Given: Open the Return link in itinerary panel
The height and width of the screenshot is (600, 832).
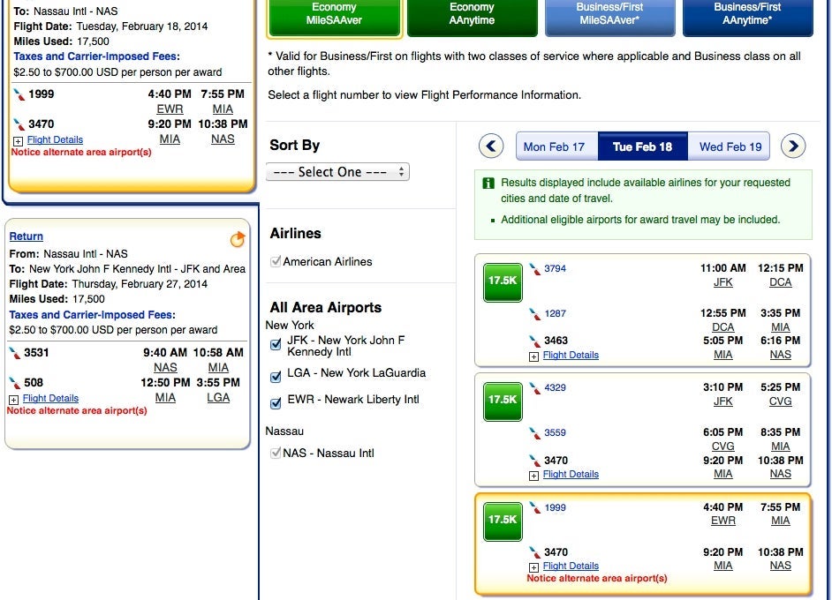Looking at the screenshot, I should click(x=26, y=236).
